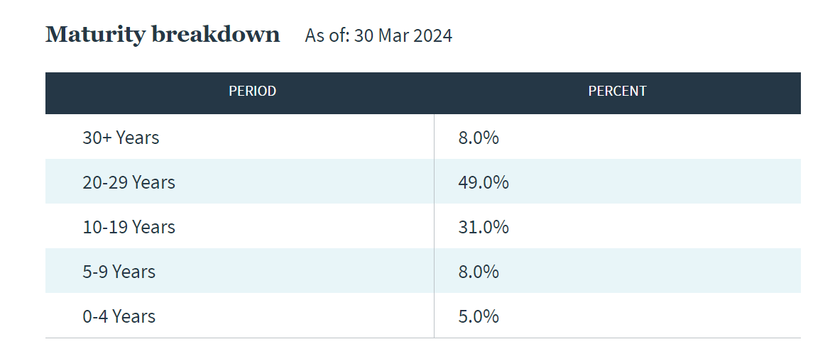This screenshot has width=830, height=361.
Task: Select the 5-9 Years period label
Action: pyautogui.click(x=119, y=272)
